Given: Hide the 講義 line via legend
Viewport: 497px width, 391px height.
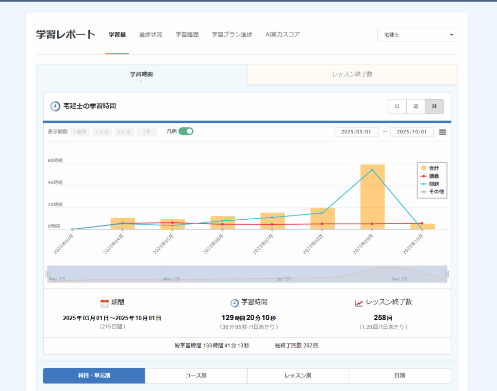Looking at the screenshot, I should (430, 176).
